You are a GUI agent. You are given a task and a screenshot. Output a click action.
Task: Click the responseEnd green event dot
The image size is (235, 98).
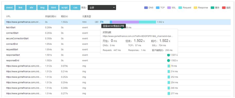pos(168,60)
